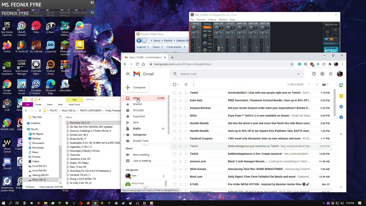Click the add-ons plus icon in Gmail side panel
366x206 pixels.
(341, 134)
